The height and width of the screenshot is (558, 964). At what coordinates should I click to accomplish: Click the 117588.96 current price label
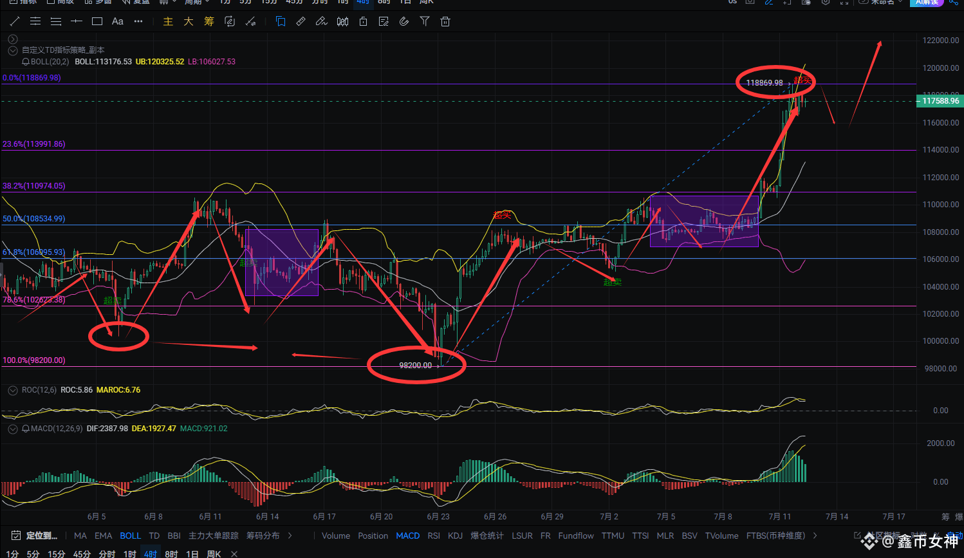940,101
